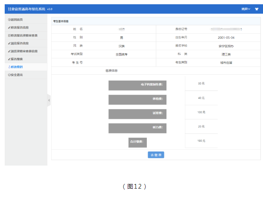The image size is (263, 201).
Task: Select 修改密码 in the sidebar
Action: [17, 67]
